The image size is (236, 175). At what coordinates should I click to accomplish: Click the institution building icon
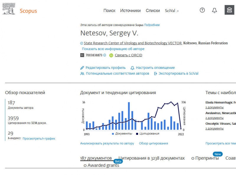pyautogui.click(x=229, y=10)
